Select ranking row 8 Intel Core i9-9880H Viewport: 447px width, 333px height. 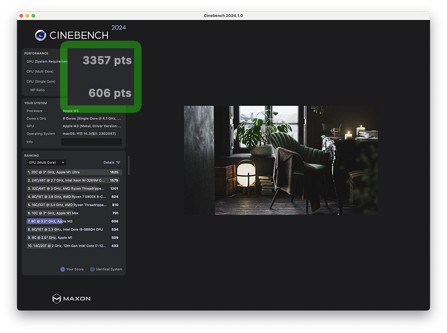(74, 230)
